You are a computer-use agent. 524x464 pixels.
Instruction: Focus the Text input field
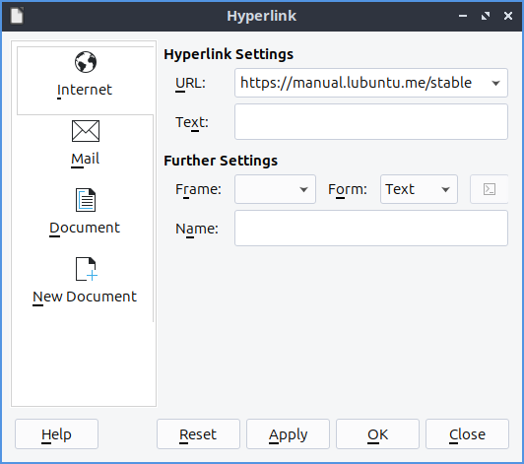(x=371, y=122)
